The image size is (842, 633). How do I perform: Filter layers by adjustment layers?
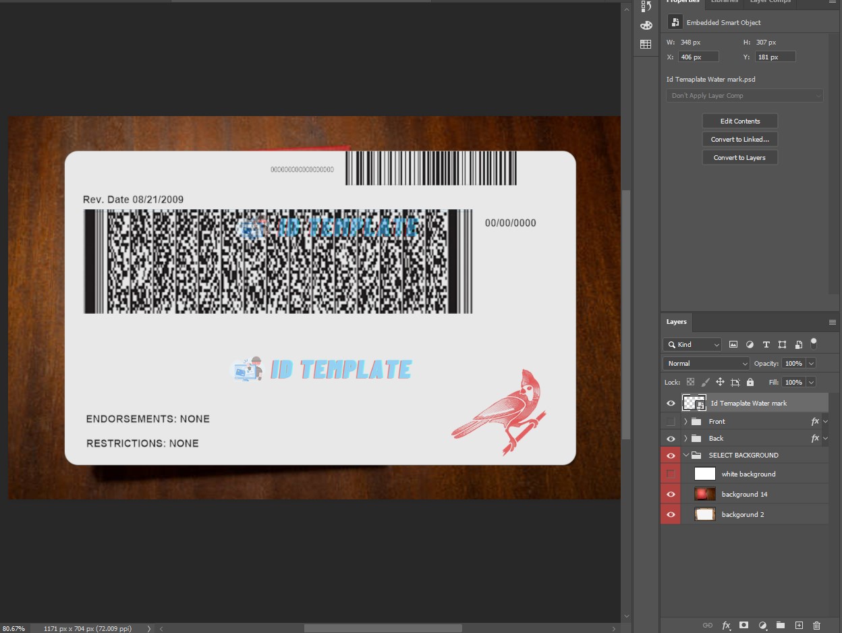(750, 344)
